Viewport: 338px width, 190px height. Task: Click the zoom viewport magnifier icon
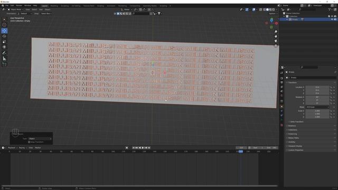pos(276,32)
